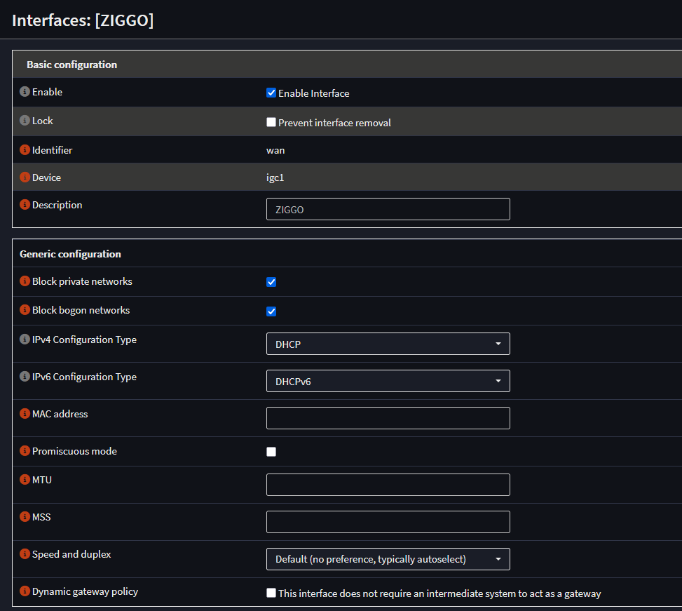This screenshot has height=611, width=682.
Task: Check the Dynamic gateway policy checkbox
Action: (x=271, y=593)
